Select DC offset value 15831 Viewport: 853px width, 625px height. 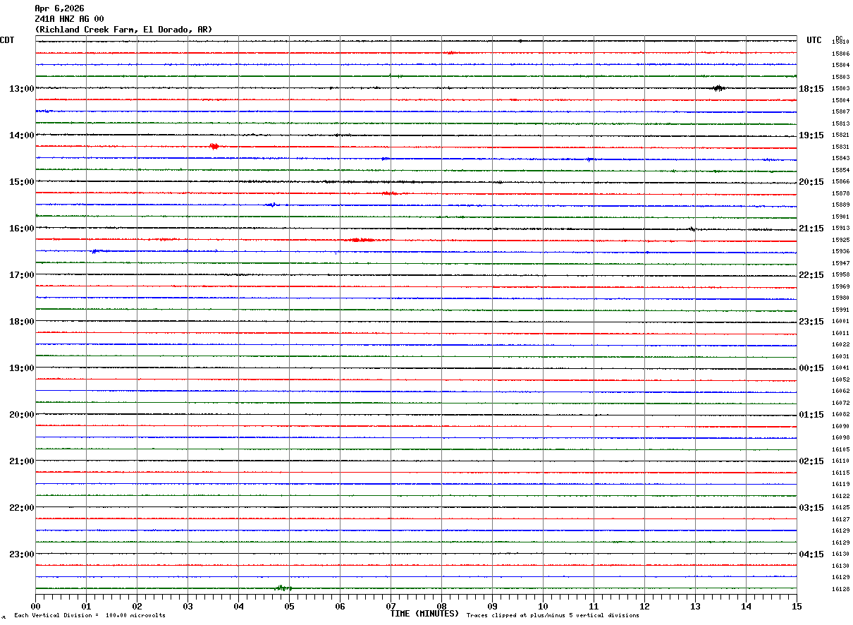click(x=840, y=147)
